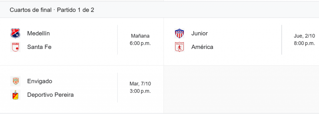Click the Envigado team name

[40, 81]
